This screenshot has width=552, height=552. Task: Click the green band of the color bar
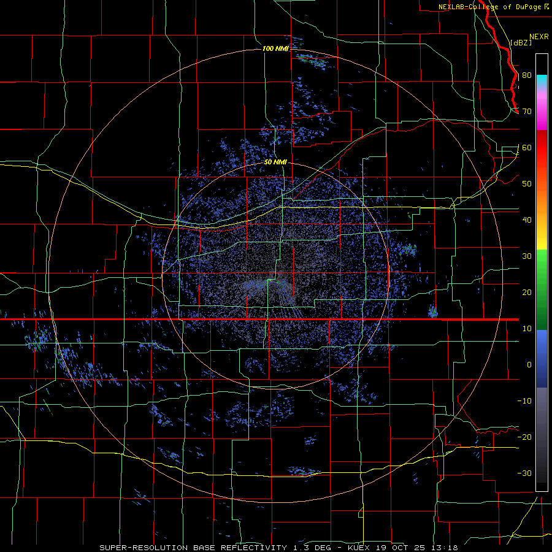(x=542, y=289)
